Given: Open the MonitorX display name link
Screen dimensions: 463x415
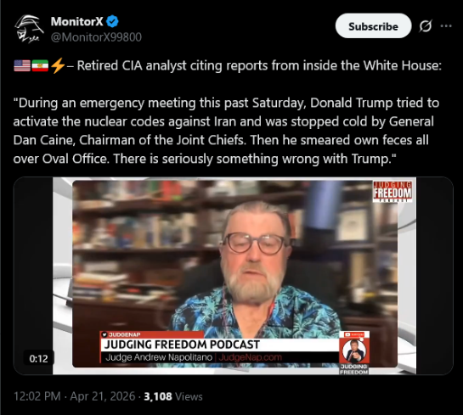Looking at the screenshot, I should point(76,21).
